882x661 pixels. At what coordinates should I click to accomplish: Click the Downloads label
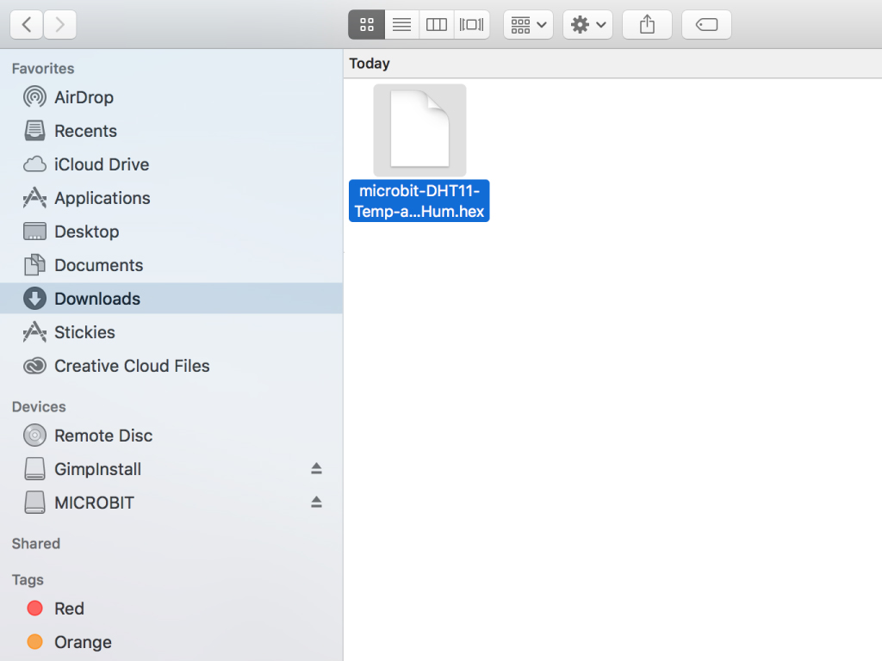pos(97,299)
